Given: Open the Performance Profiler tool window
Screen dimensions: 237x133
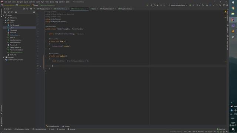Looking at the screenshot, I should coord(22,129).
